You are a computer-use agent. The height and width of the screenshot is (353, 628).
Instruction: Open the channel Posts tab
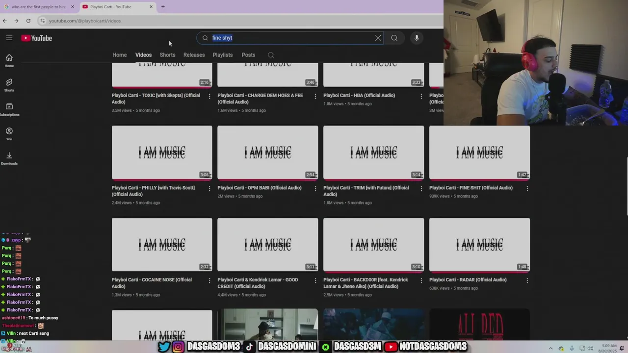tap(248, 55)
